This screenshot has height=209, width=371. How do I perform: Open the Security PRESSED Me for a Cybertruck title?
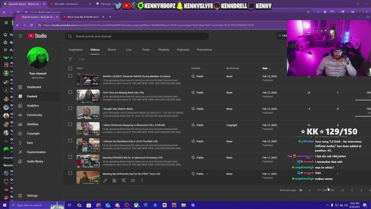133,158
